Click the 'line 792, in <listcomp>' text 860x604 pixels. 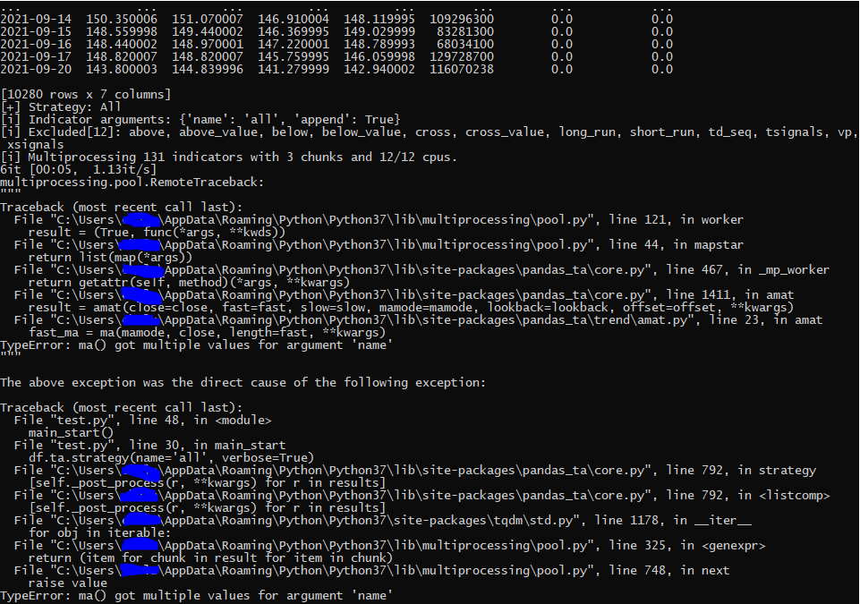(747, 496)
